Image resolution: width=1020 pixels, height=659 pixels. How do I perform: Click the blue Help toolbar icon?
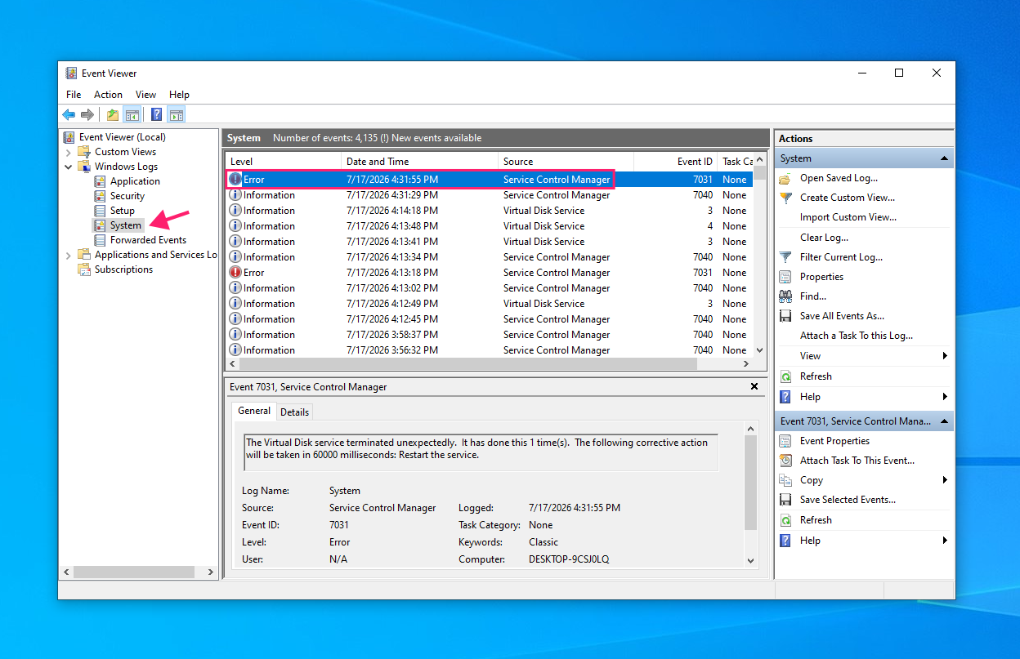pos(157,115)
